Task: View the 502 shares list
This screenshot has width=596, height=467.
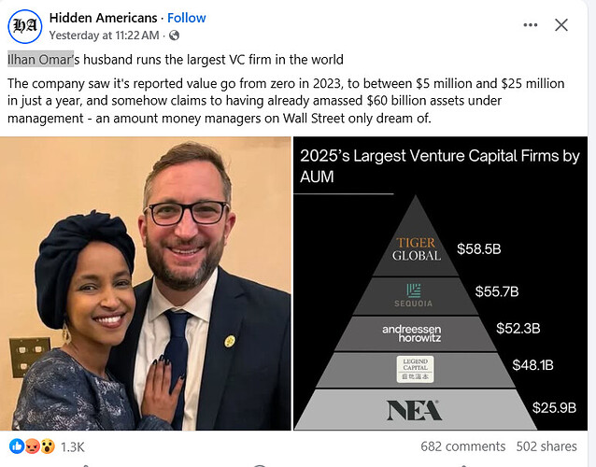Action: 546,446
